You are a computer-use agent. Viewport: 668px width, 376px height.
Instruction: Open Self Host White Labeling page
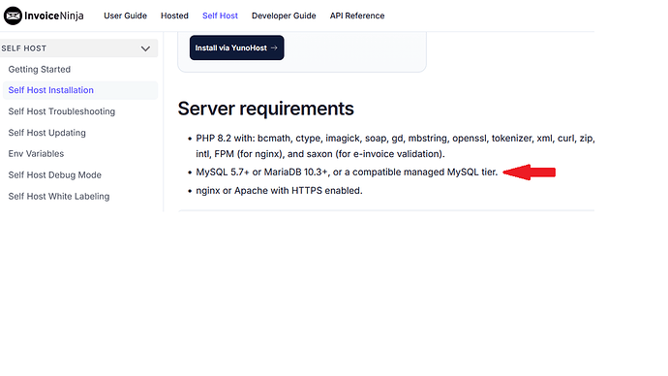tap(59, 196)
